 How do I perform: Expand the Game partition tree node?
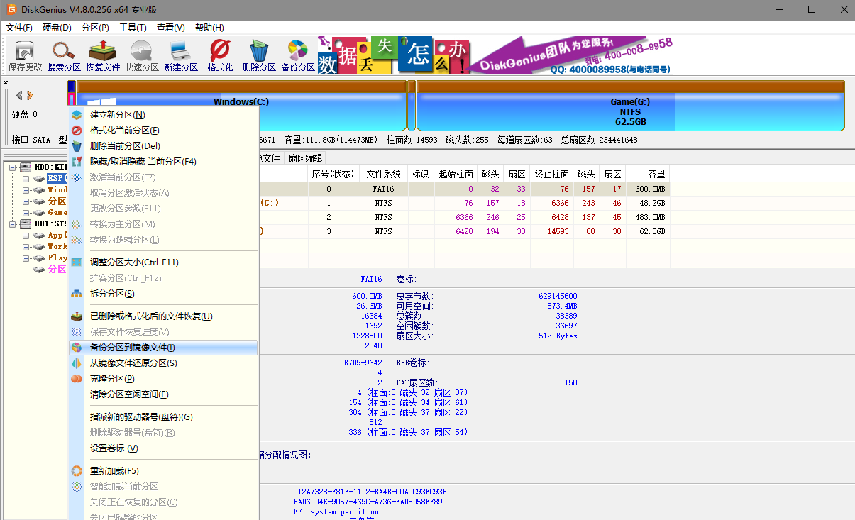tap(26, 213)
